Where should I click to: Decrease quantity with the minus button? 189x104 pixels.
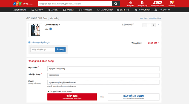(x=144, y=25)
